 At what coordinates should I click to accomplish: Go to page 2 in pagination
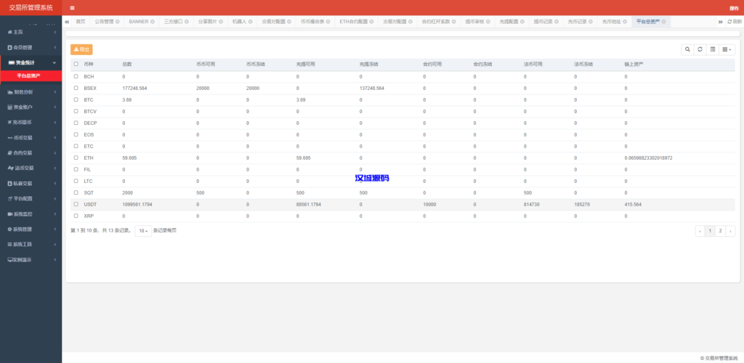[x=720, y=231]
